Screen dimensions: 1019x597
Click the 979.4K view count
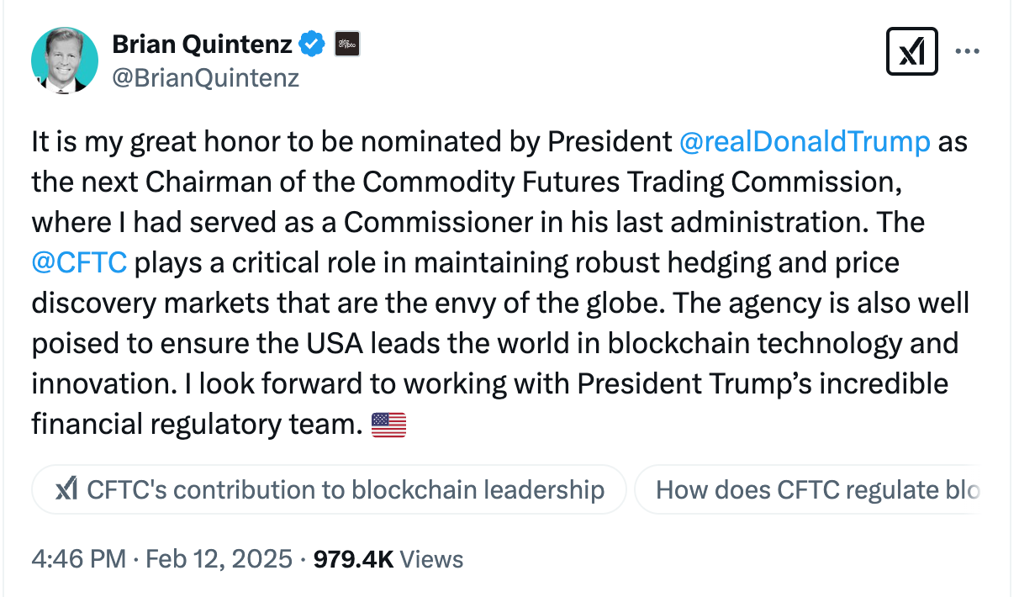tap(353, 559)
